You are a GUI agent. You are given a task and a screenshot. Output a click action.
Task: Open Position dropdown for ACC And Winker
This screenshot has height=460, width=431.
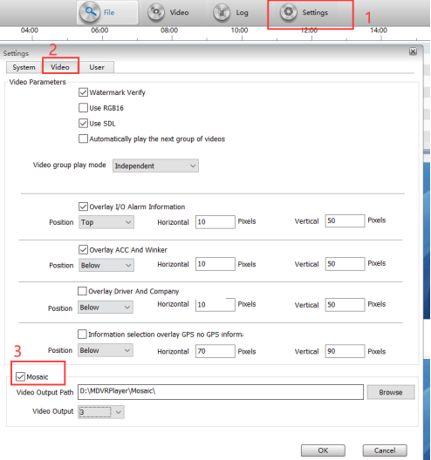pos(106,265)
